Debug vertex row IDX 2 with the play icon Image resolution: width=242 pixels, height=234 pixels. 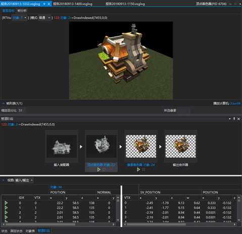[x=6, y=212]
